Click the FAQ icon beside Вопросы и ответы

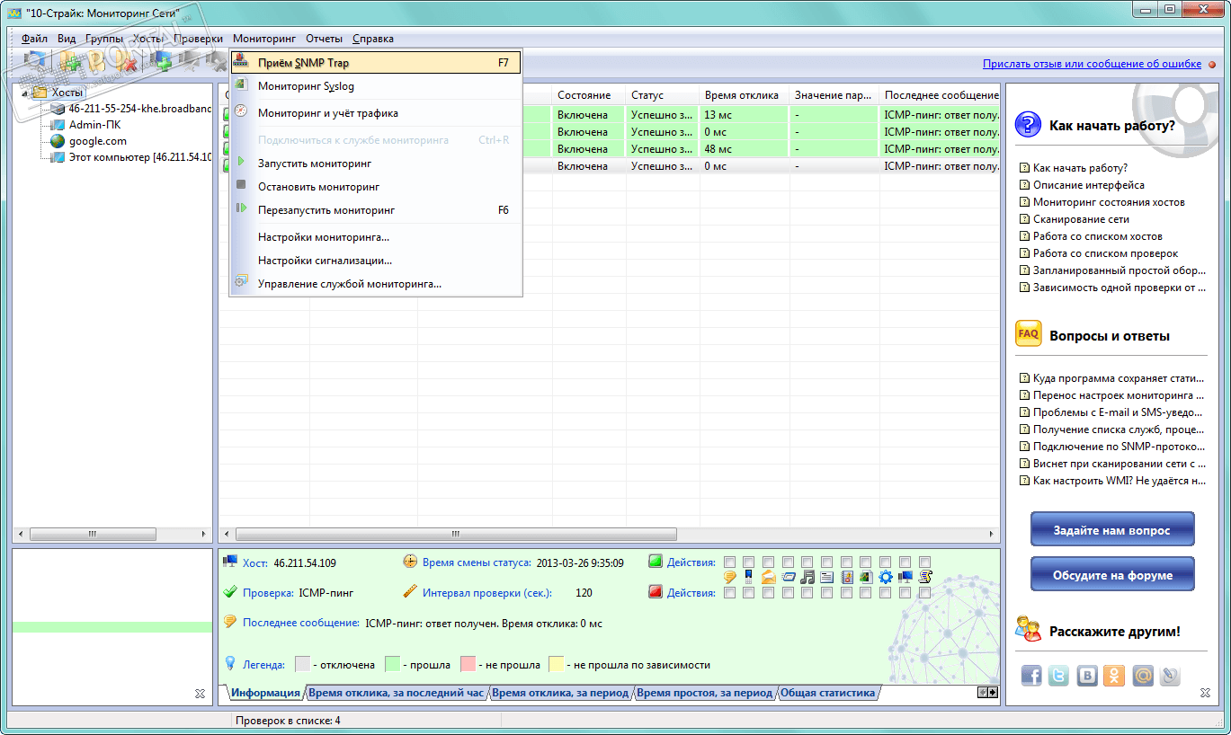[1028, 334]
